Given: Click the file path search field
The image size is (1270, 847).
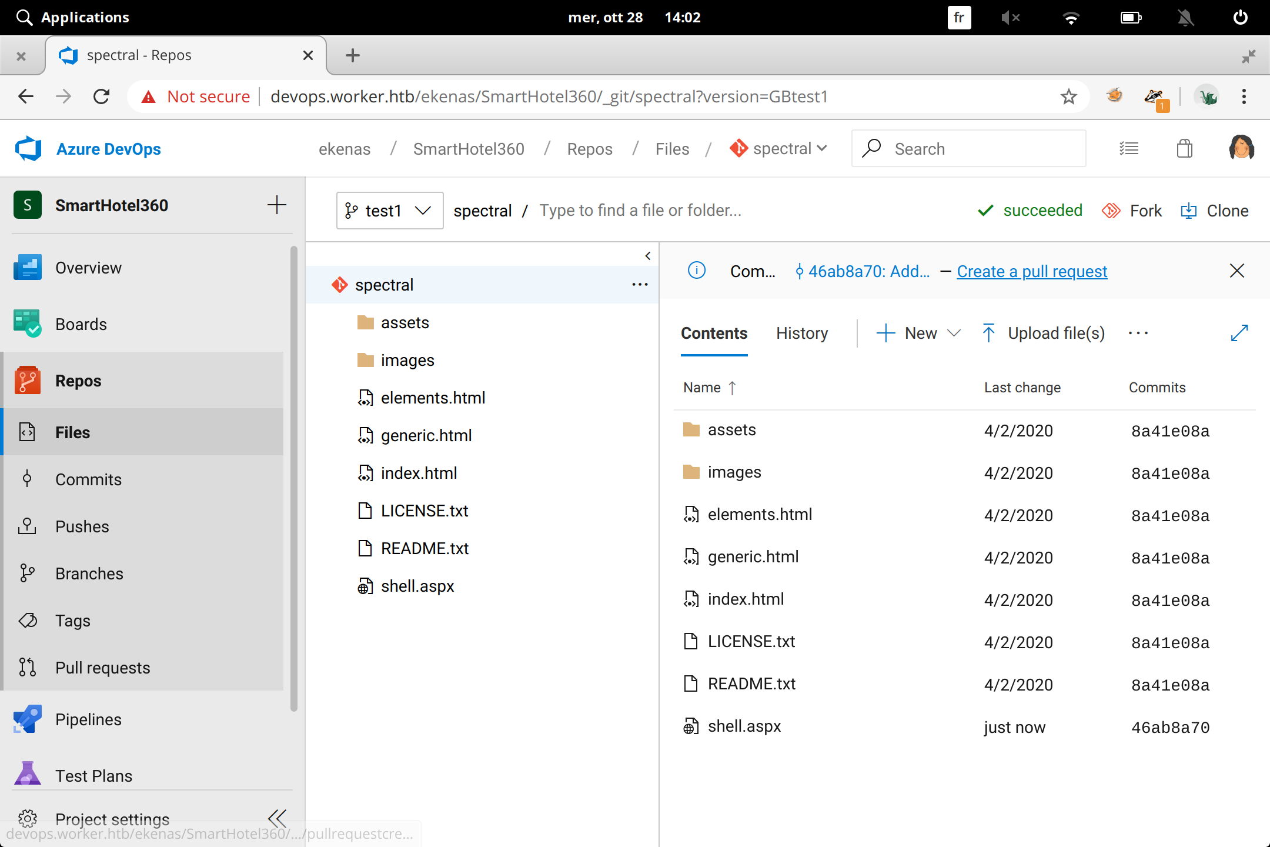Looking at the screenshot, I should point(641,211).
